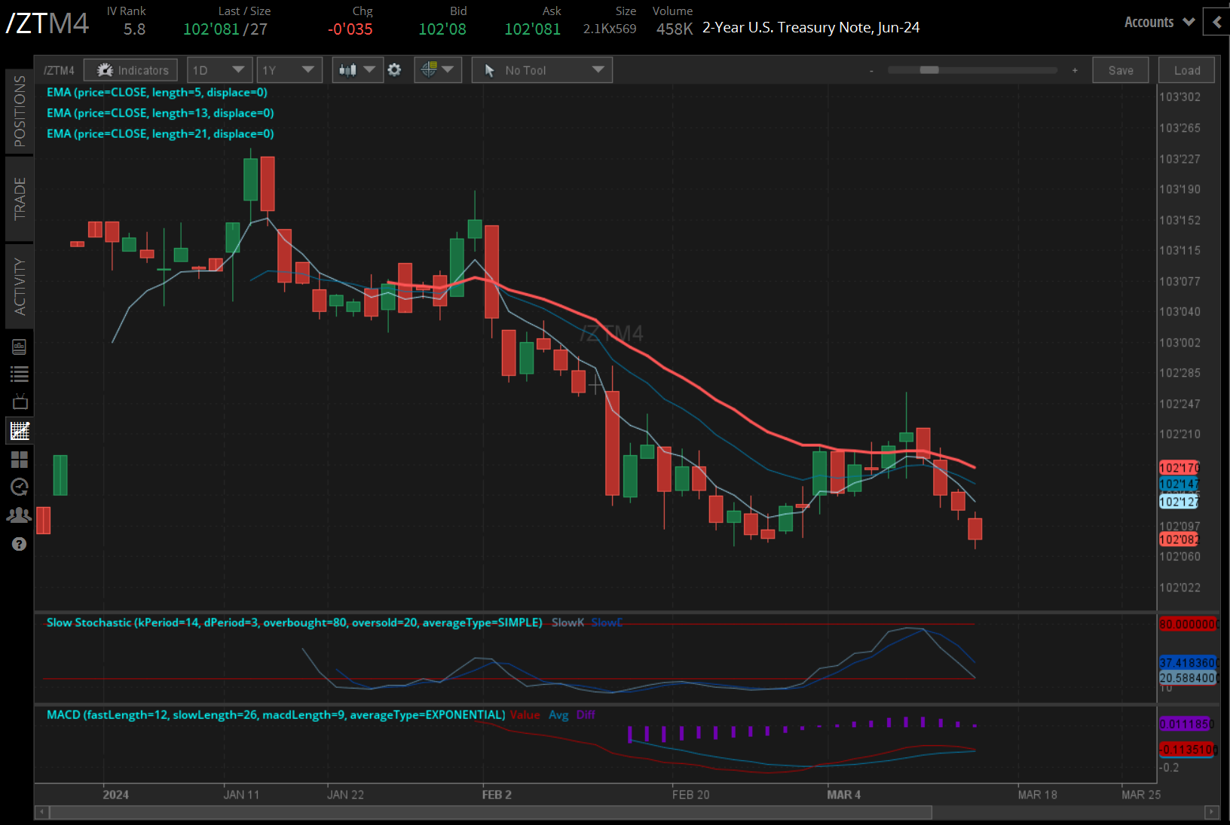
Task: Open the help question mark icon
Action: pos(20,544)
